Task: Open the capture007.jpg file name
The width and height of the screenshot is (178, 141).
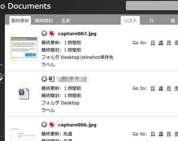Action: coord(77,34)
